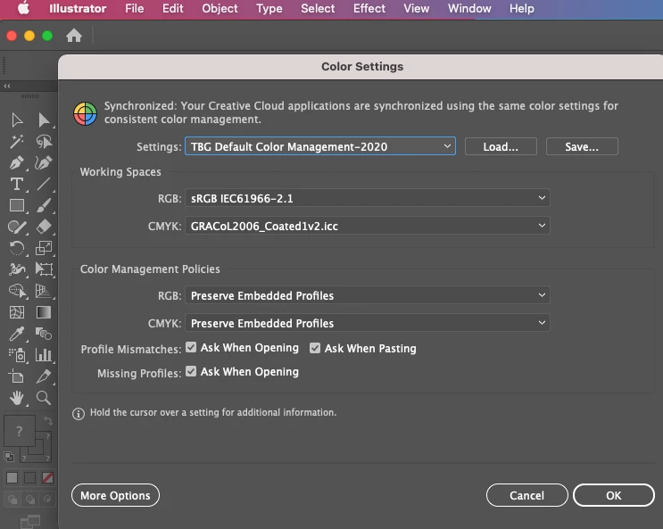Select the Artboard tool

17,376
